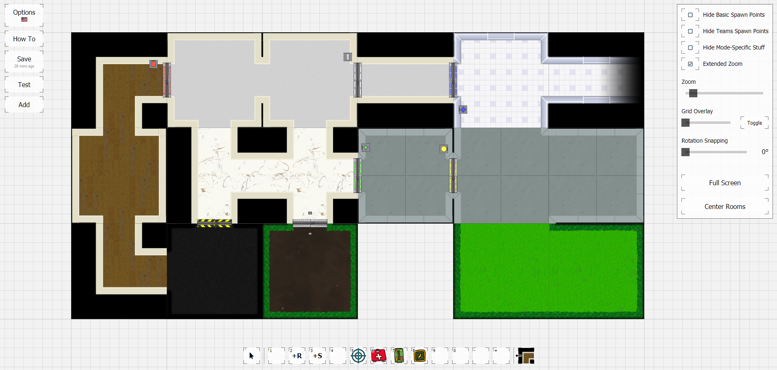Select the dark asphalt room
The width and height of the screenshot is (777, 370).
[214, 271]
